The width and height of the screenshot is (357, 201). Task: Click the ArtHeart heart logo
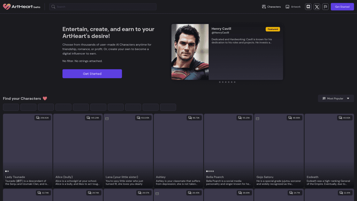[x=7, y=7]
